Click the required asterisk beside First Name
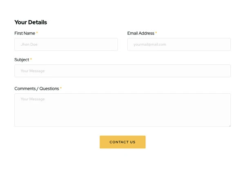The width and height of the screenshot is (245, 172). pyautogui.click(x=37, y=33)
